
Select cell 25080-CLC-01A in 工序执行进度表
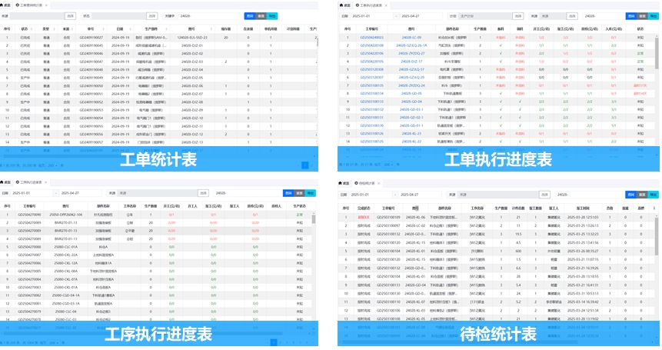[65, 247]
